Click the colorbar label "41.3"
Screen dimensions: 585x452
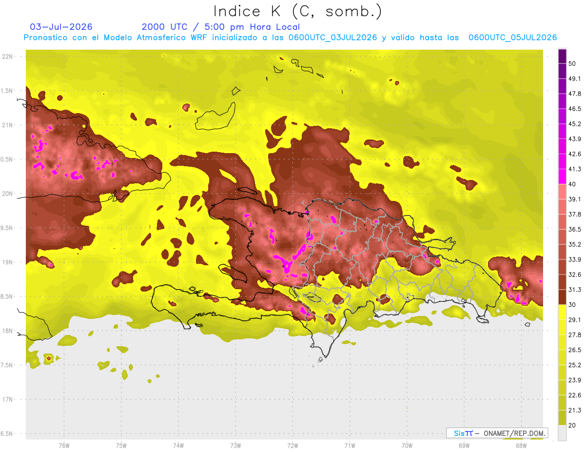pos(575,169)
